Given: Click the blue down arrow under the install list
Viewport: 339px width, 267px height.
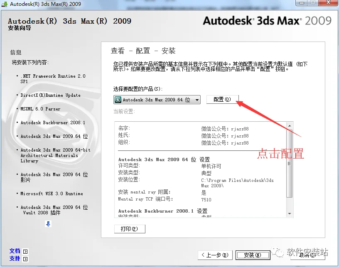Looking at the screenshot, I should coord(48,224).
